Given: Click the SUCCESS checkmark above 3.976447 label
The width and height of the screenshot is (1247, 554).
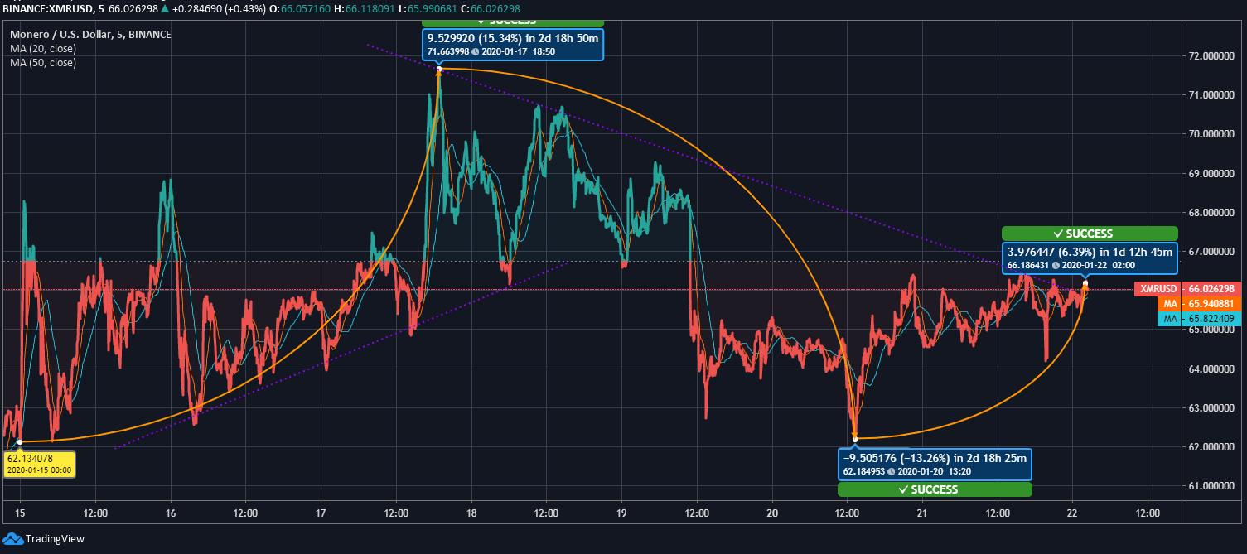Looking at the screenshot, I should point(1089,234).
